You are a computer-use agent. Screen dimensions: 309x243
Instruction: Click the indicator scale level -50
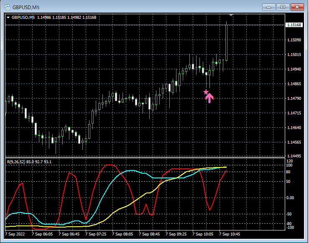(x=289, y=214)
